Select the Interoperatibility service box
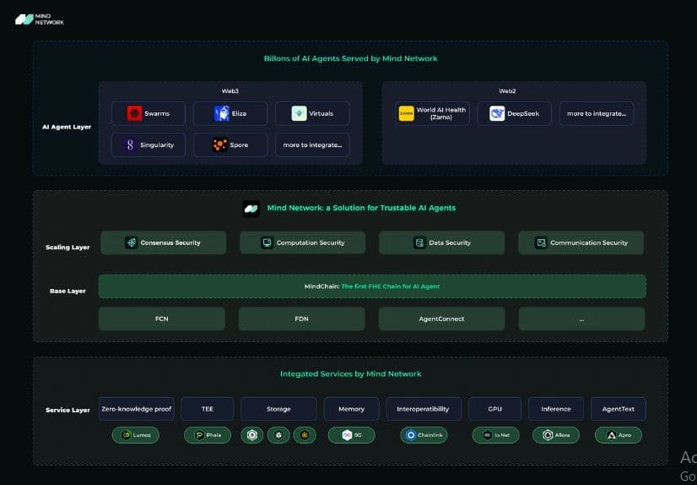 (x=424, y=409)
